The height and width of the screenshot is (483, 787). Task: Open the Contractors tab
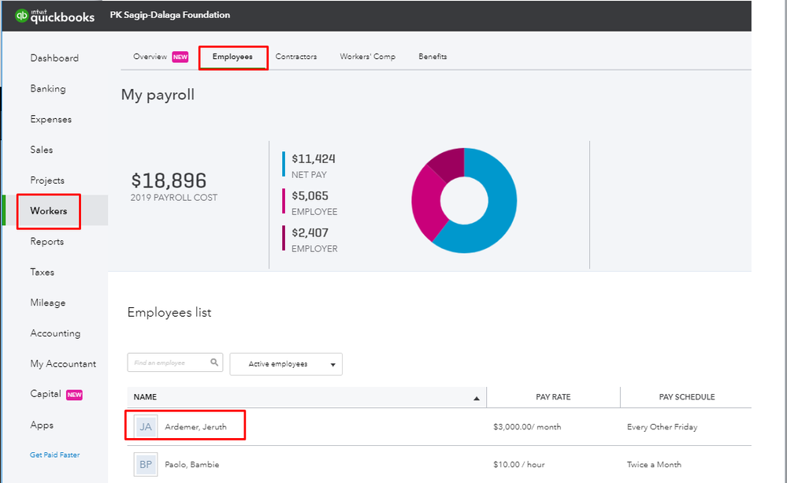point(296,57)
